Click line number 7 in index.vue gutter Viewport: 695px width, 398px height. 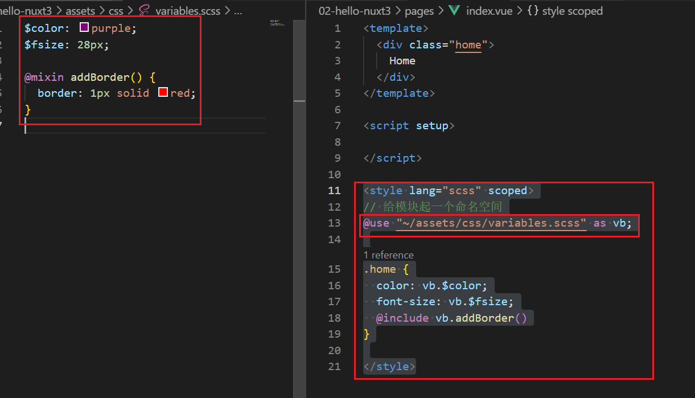(338, 126)
